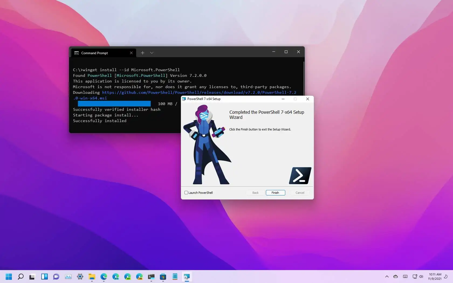Open File Explorer from the taskbar

point(92,277)
